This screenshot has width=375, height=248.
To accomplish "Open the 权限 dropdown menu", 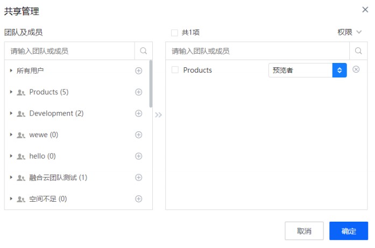I will point(350,32).
